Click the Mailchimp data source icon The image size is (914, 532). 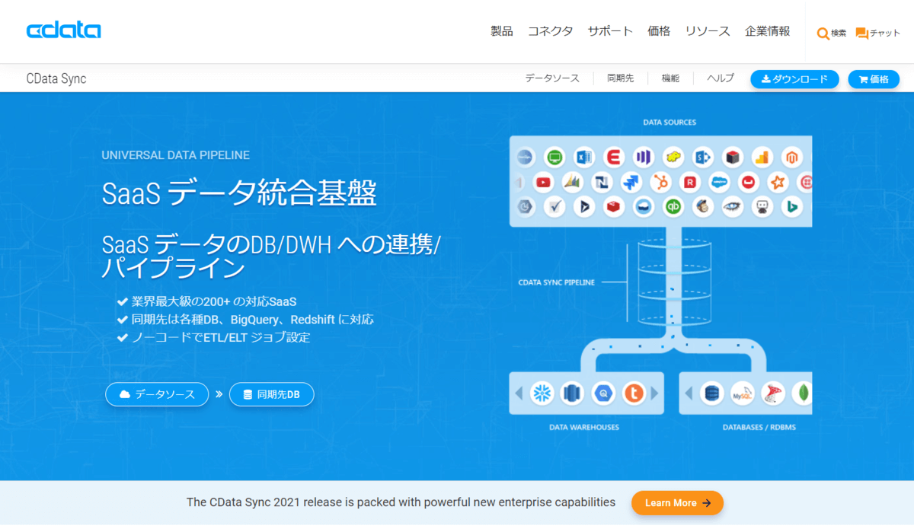click(x=702, y=206)
